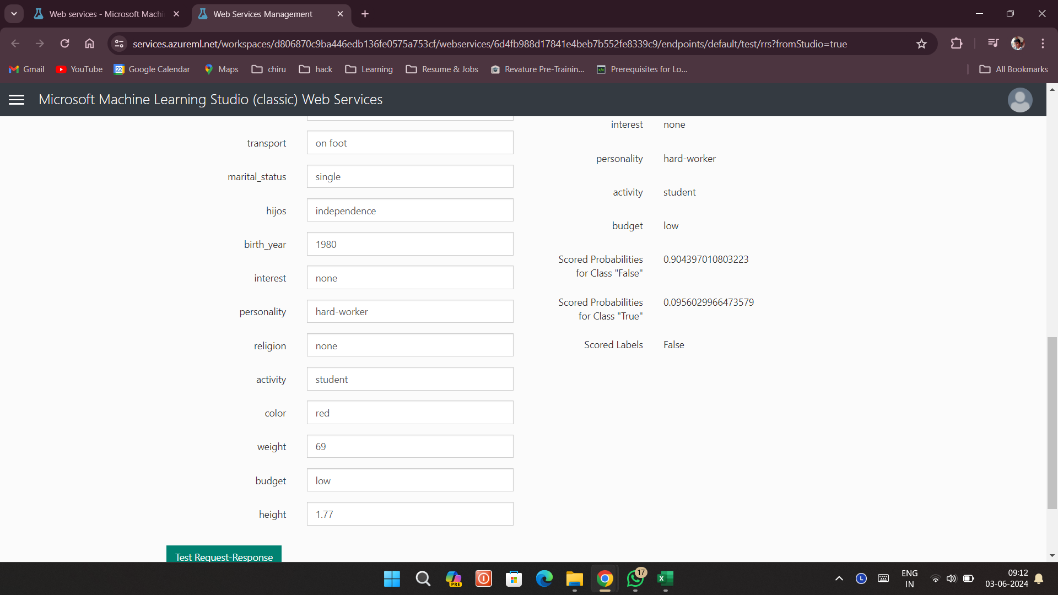Screen dimensions: 1058x595
Task: Open WhatsApp from taskbar
Action: click(x=635, y=578)
